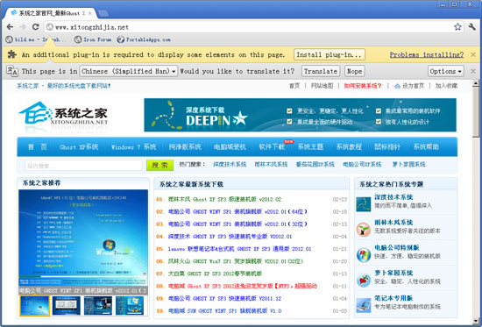Image resolution: width=482 pixels, height=327 pixels.
Task: Open the new tab button
Action: coord(103,13)
